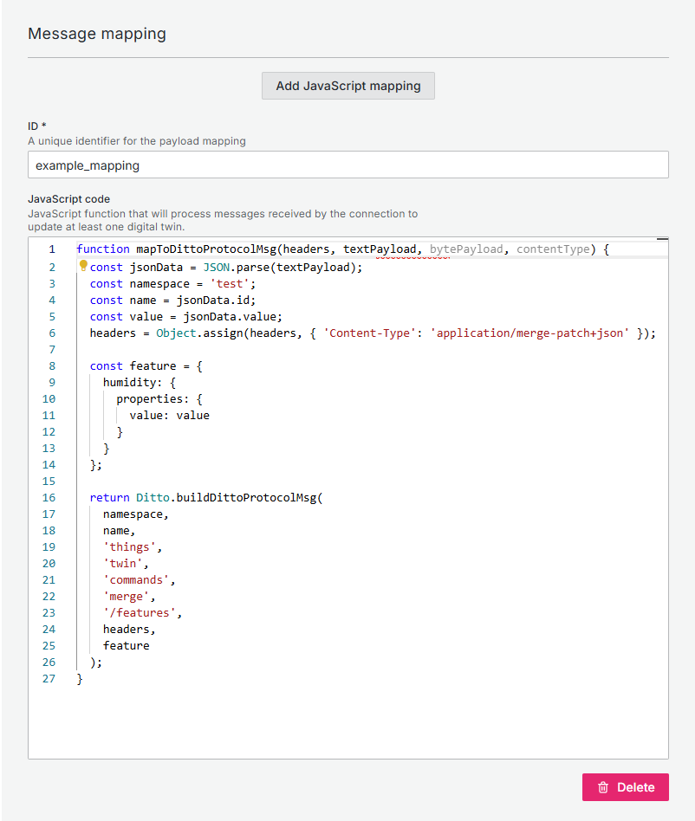Image resolution: width=695 pixels, height=821 pixels.
Task: Click the headers argument on line 24
Action: point(127,630)
